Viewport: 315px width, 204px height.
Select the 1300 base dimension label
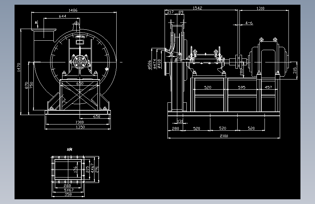[80, 122]
